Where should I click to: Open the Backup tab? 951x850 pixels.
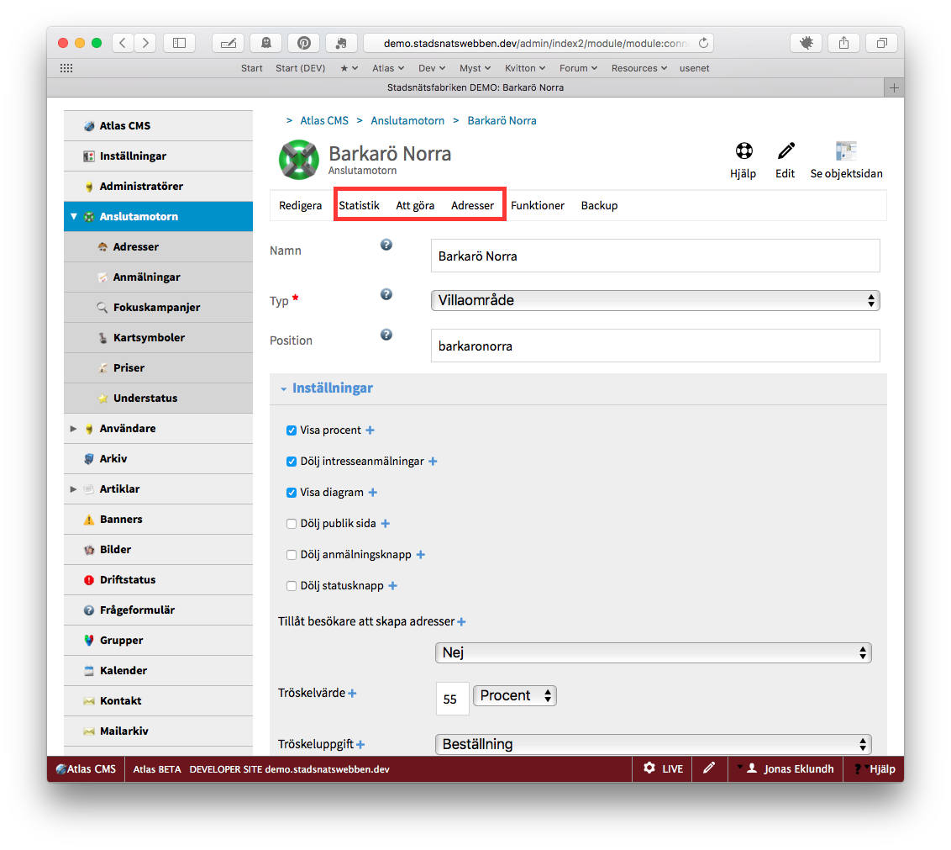599,206
